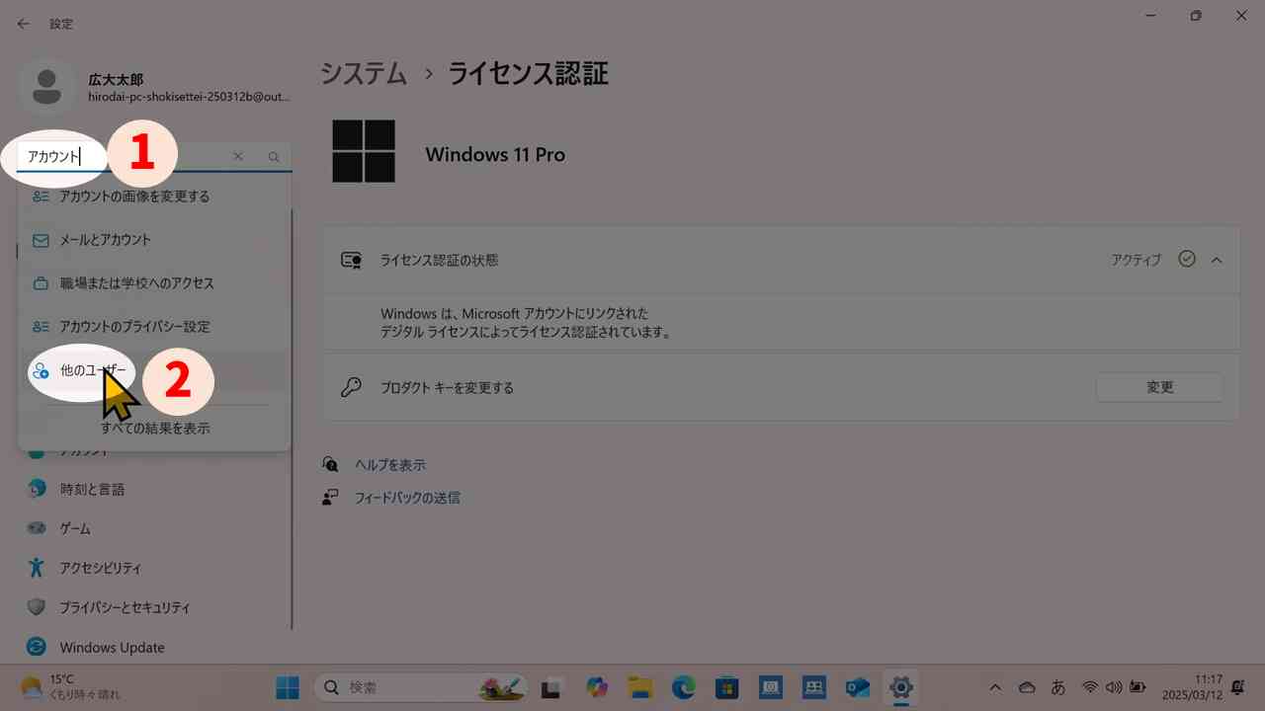Click 'フィードバックの送信' link
Viewport: 1265px width, 711px height.
pos(407,498)
